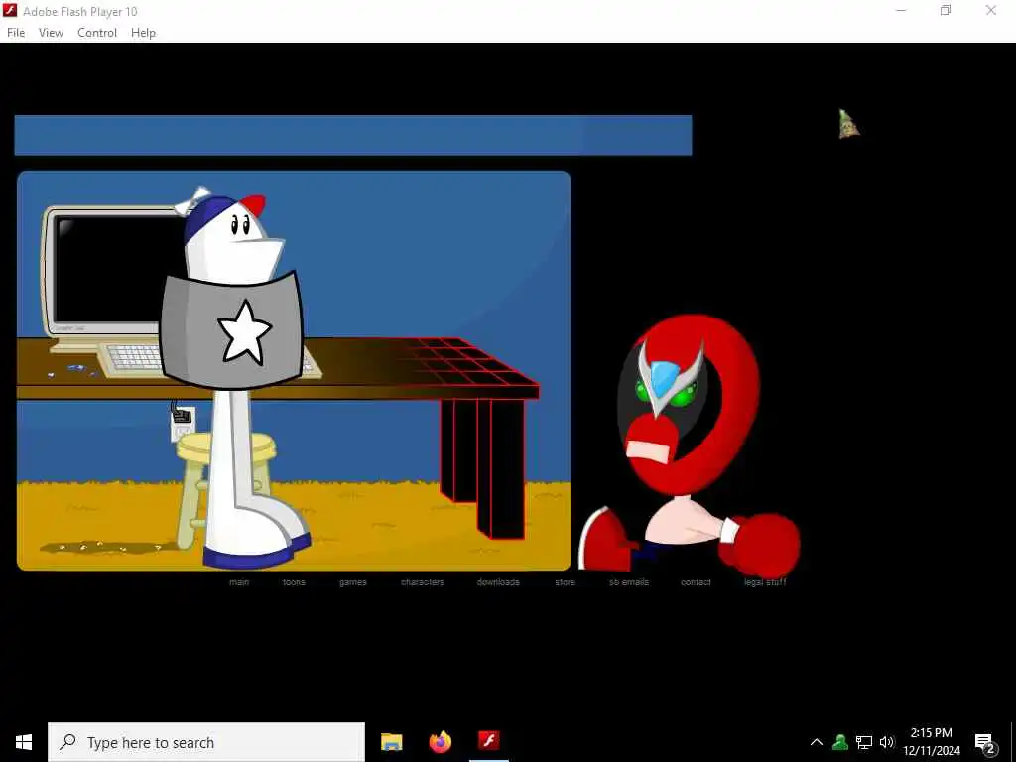Screen dimensions: 1016x762
Task: Click the wall power outlet
Action: 183,423
